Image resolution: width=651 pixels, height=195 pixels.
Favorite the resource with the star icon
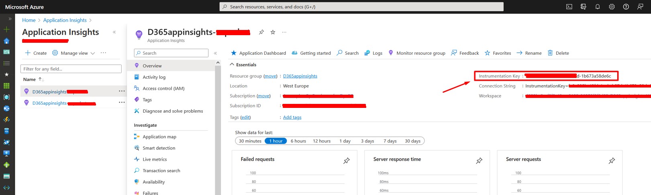(x=273, y=32)
